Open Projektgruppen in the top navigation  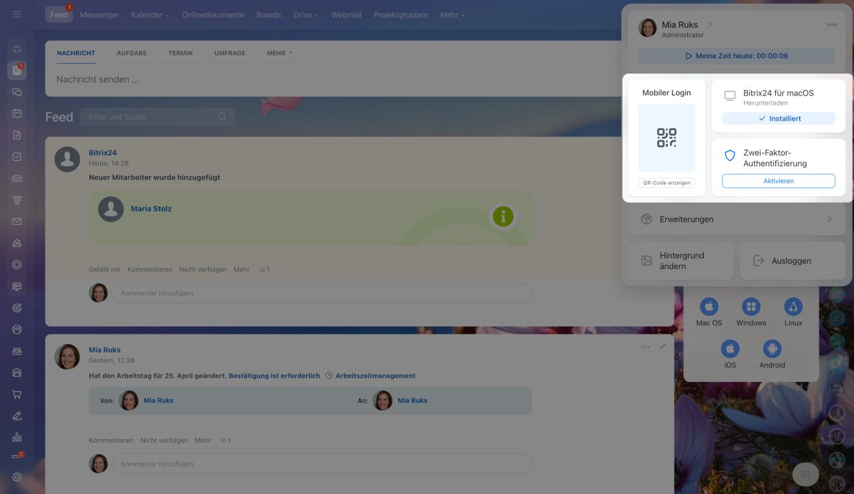tap(401, 15)
